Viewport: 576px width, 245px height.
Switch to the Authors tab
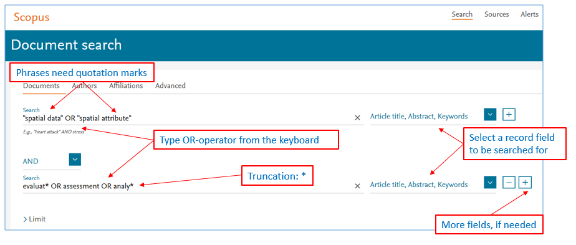tap(85, 85)
